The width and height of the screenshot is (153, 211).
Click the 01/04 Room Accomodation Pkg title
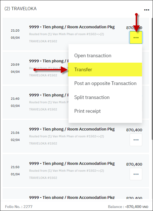pos(72,163)
